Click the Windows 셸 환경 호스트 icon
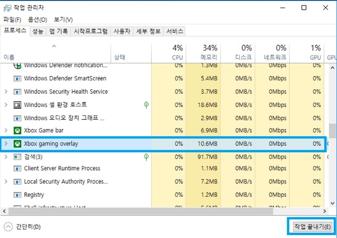This screenshot has width=337, height=238. tap(17, 105)
